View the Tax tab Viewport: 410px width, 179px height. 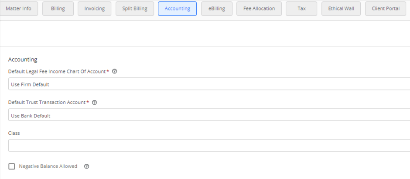pyautogui.click(x=301, y=9)
